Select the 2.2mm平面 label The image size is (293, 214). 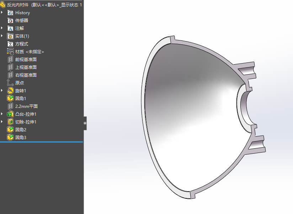(x=27, y=106)
